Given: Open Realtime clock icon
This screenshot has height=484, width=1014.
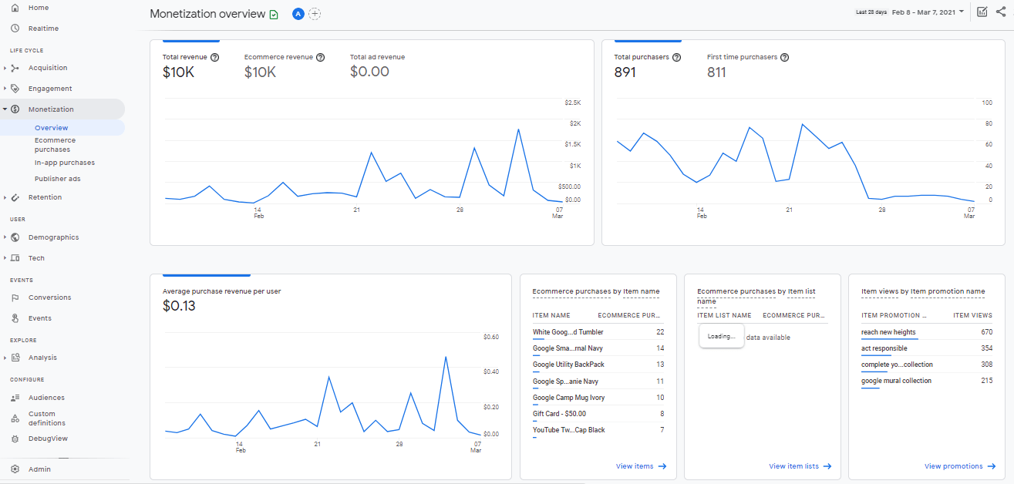Looking at the screenshot, I should click(15, 29).
